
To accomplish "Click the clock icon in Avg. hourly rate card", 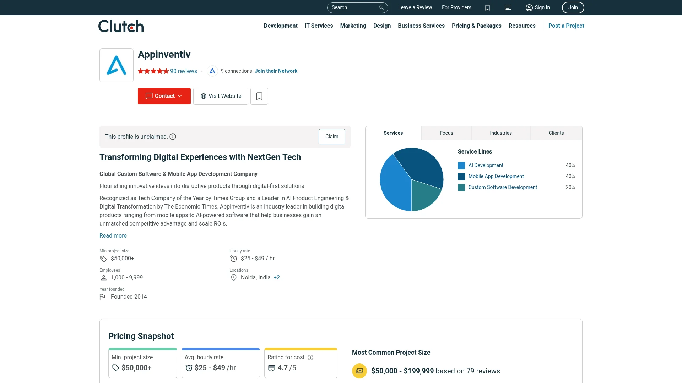I will coord(189,368).
